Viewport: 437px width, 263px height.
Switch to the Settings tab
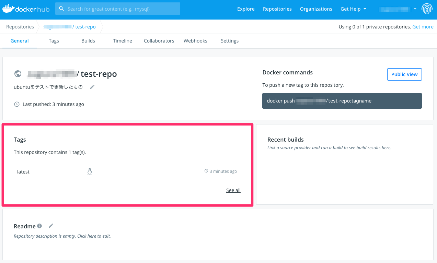click(230, 41)
